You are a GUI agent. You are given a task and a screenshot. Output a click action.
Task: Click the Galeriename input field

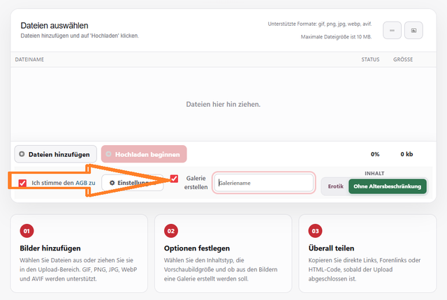264,183
